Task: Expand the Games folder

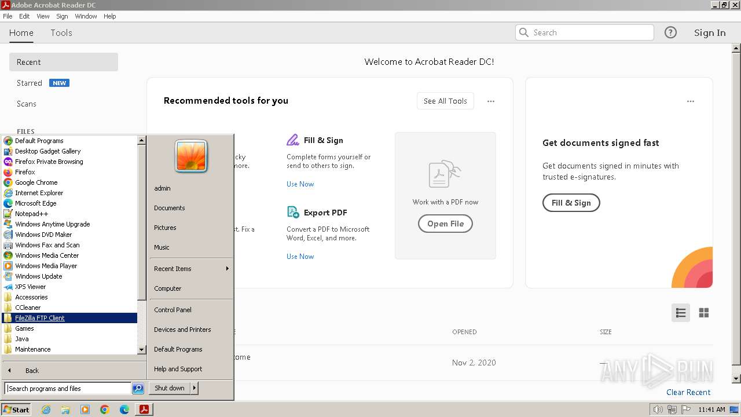Action: click(x=24, y=328)
